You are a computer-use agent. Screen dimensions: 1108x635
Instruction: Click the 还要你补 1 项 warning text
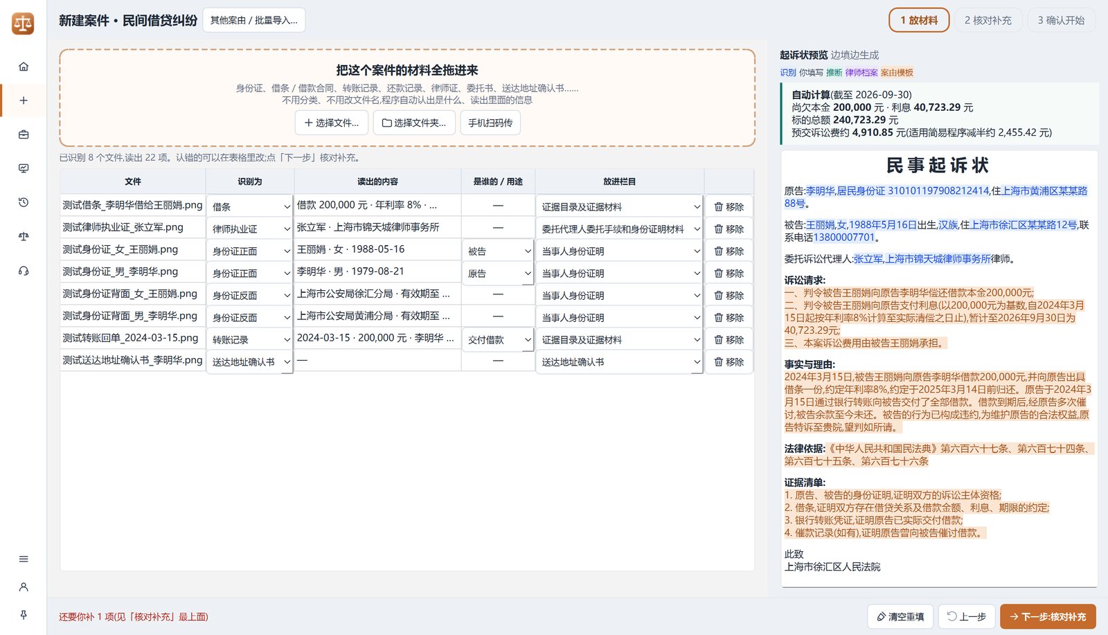pyautogui.click(x=134, y=617)
